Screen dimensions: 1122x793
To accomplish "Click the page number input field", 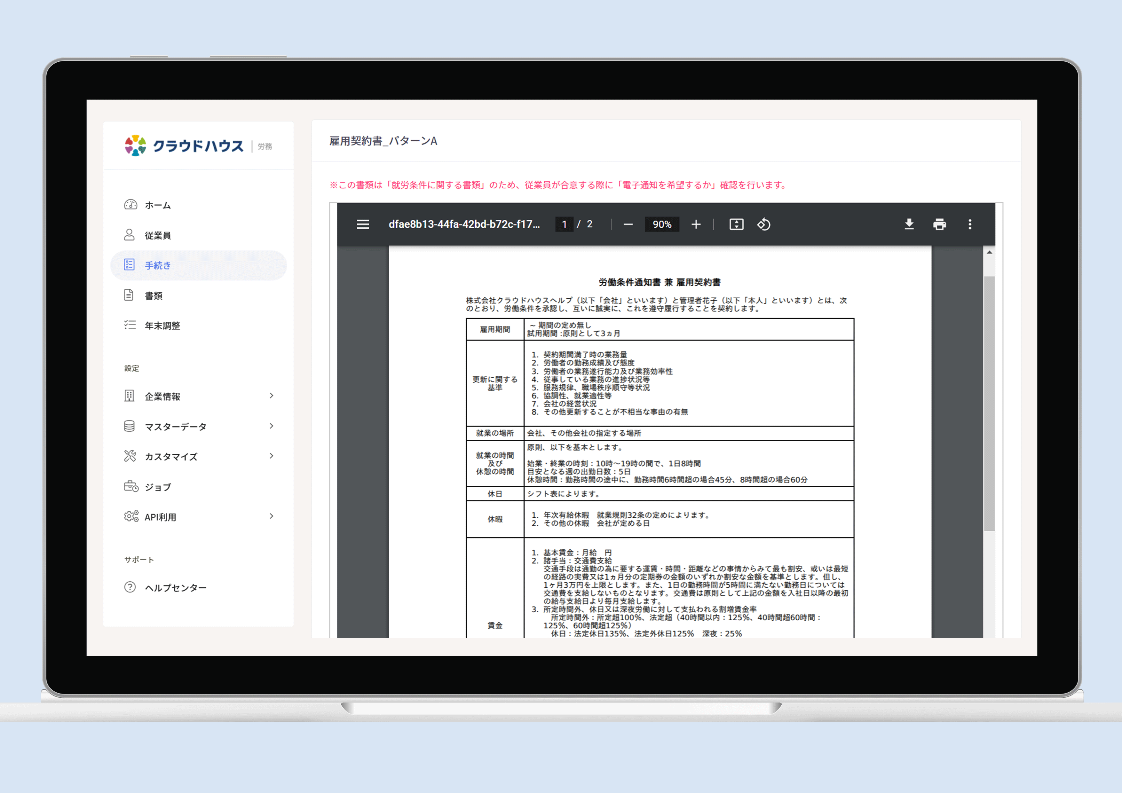I will click(x=564, y=224).
